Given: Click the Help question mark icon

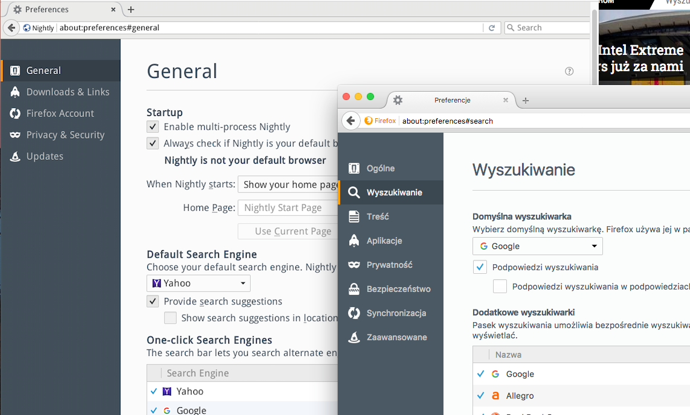Looking at the screenshot, I should click(569, 71).
